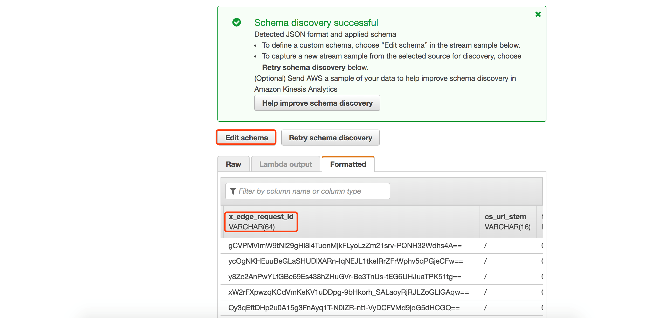
Task: Switch to the Raw tab
Action: coord(233,164)
